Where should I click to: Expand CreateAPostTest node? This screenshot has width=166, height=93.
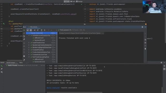coord(29,50)
